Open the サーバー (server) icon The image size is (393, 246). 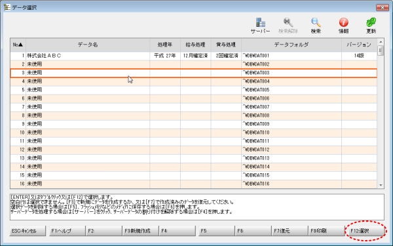[x=261, y=22]
